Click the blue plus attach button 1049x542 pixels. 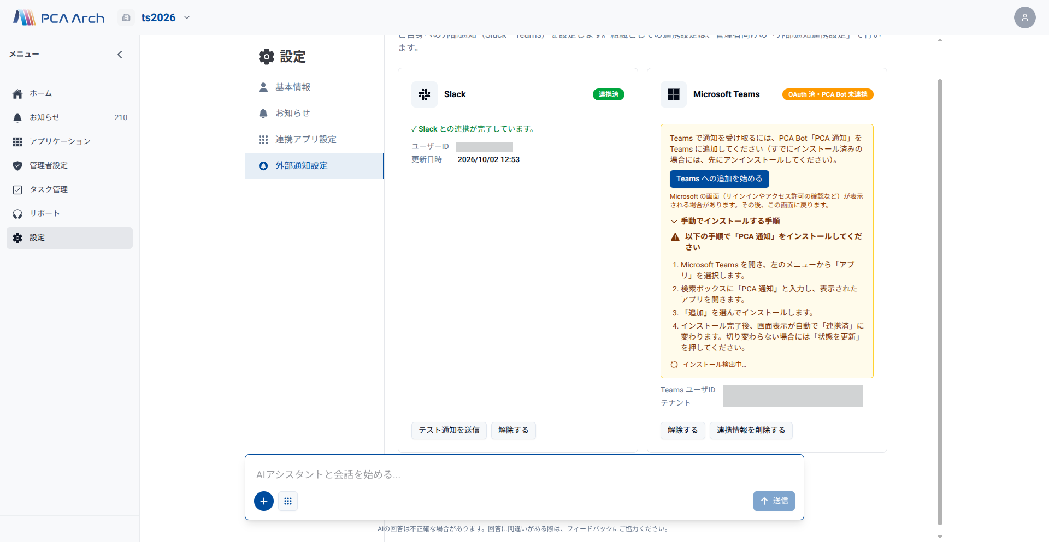coord(264,501)
